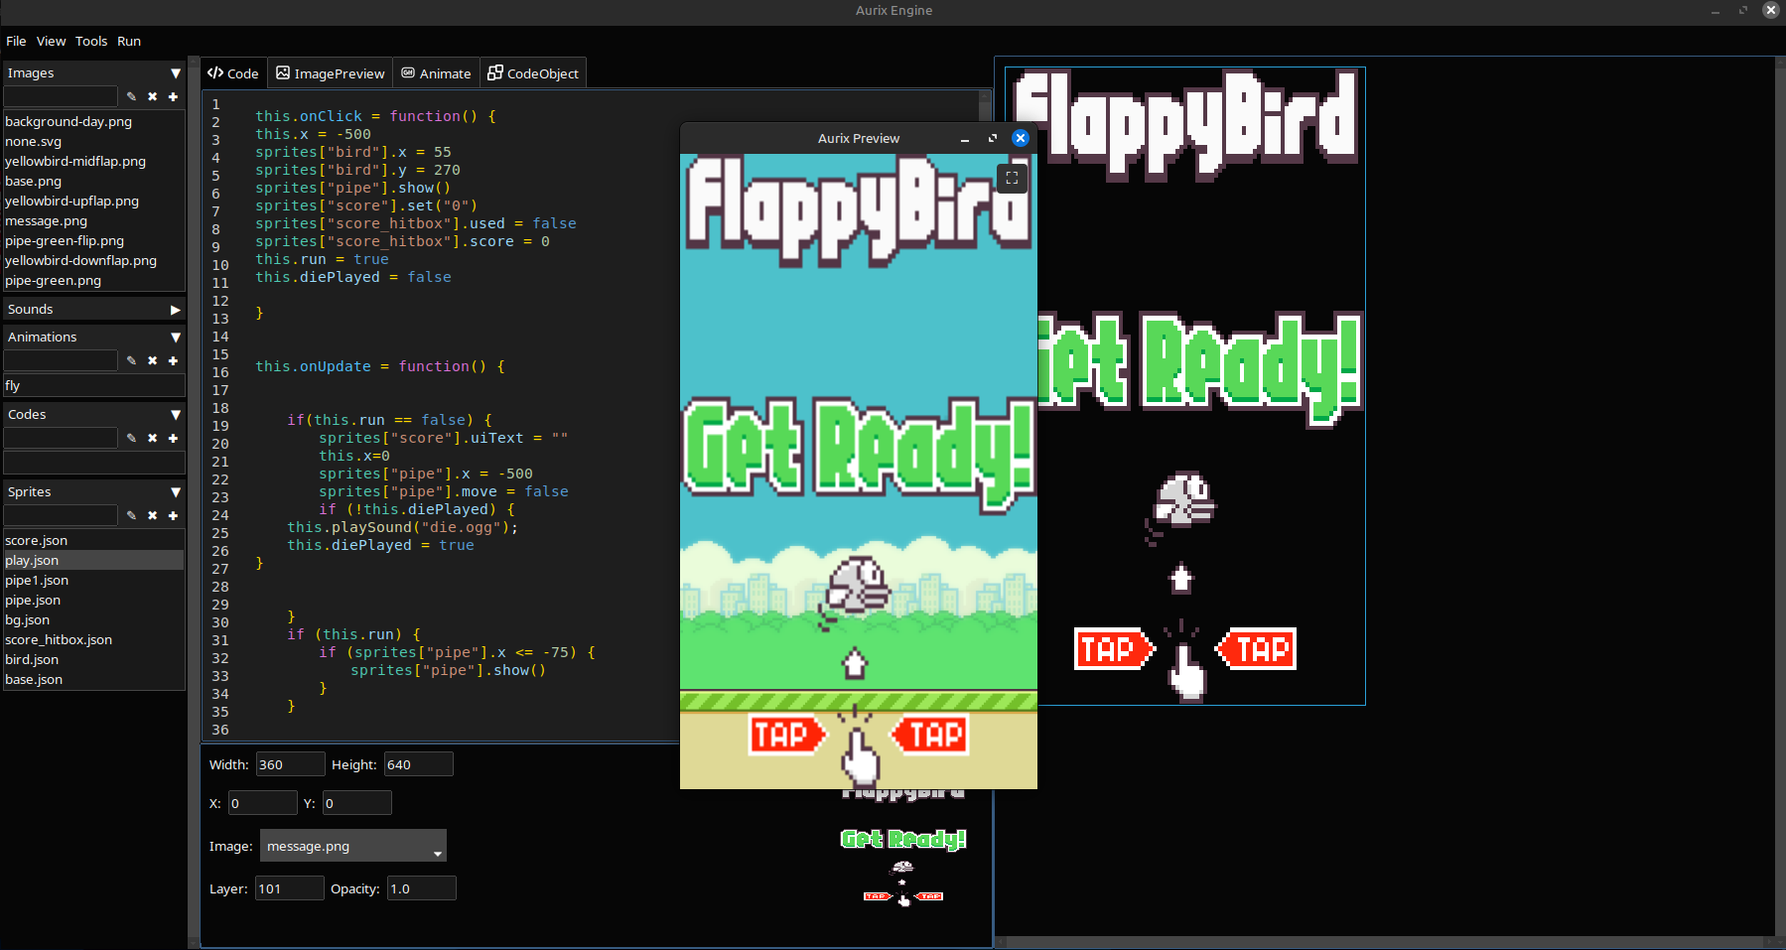Expand the Sounds panel
This screenshot has width=1786, height=950.
pyautogui.click(x=176, y=309)
